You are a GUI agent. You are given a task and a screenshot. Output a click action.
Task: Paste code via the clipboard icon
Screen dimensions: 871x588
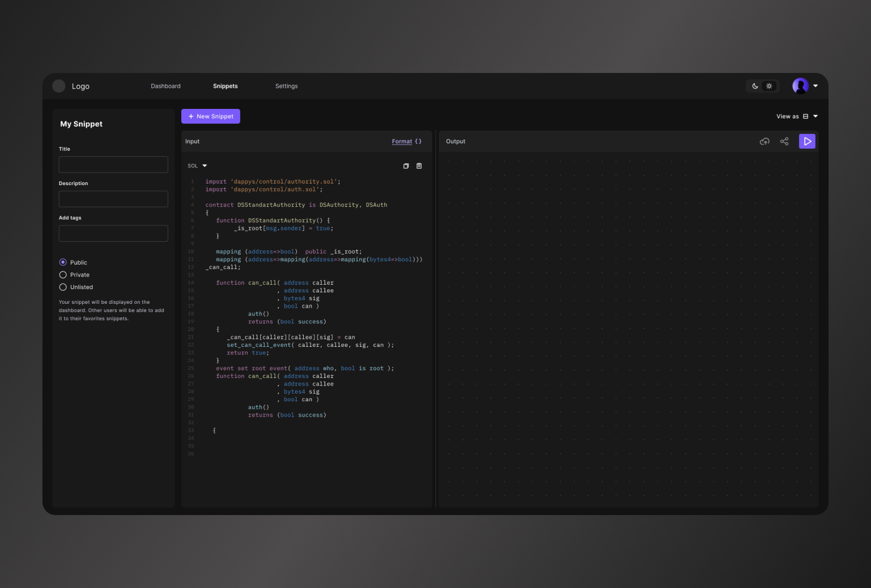pos(419,166)
